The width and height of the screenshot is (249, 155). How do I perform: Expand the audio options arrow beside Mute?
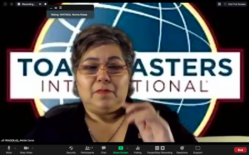(15, 148)
